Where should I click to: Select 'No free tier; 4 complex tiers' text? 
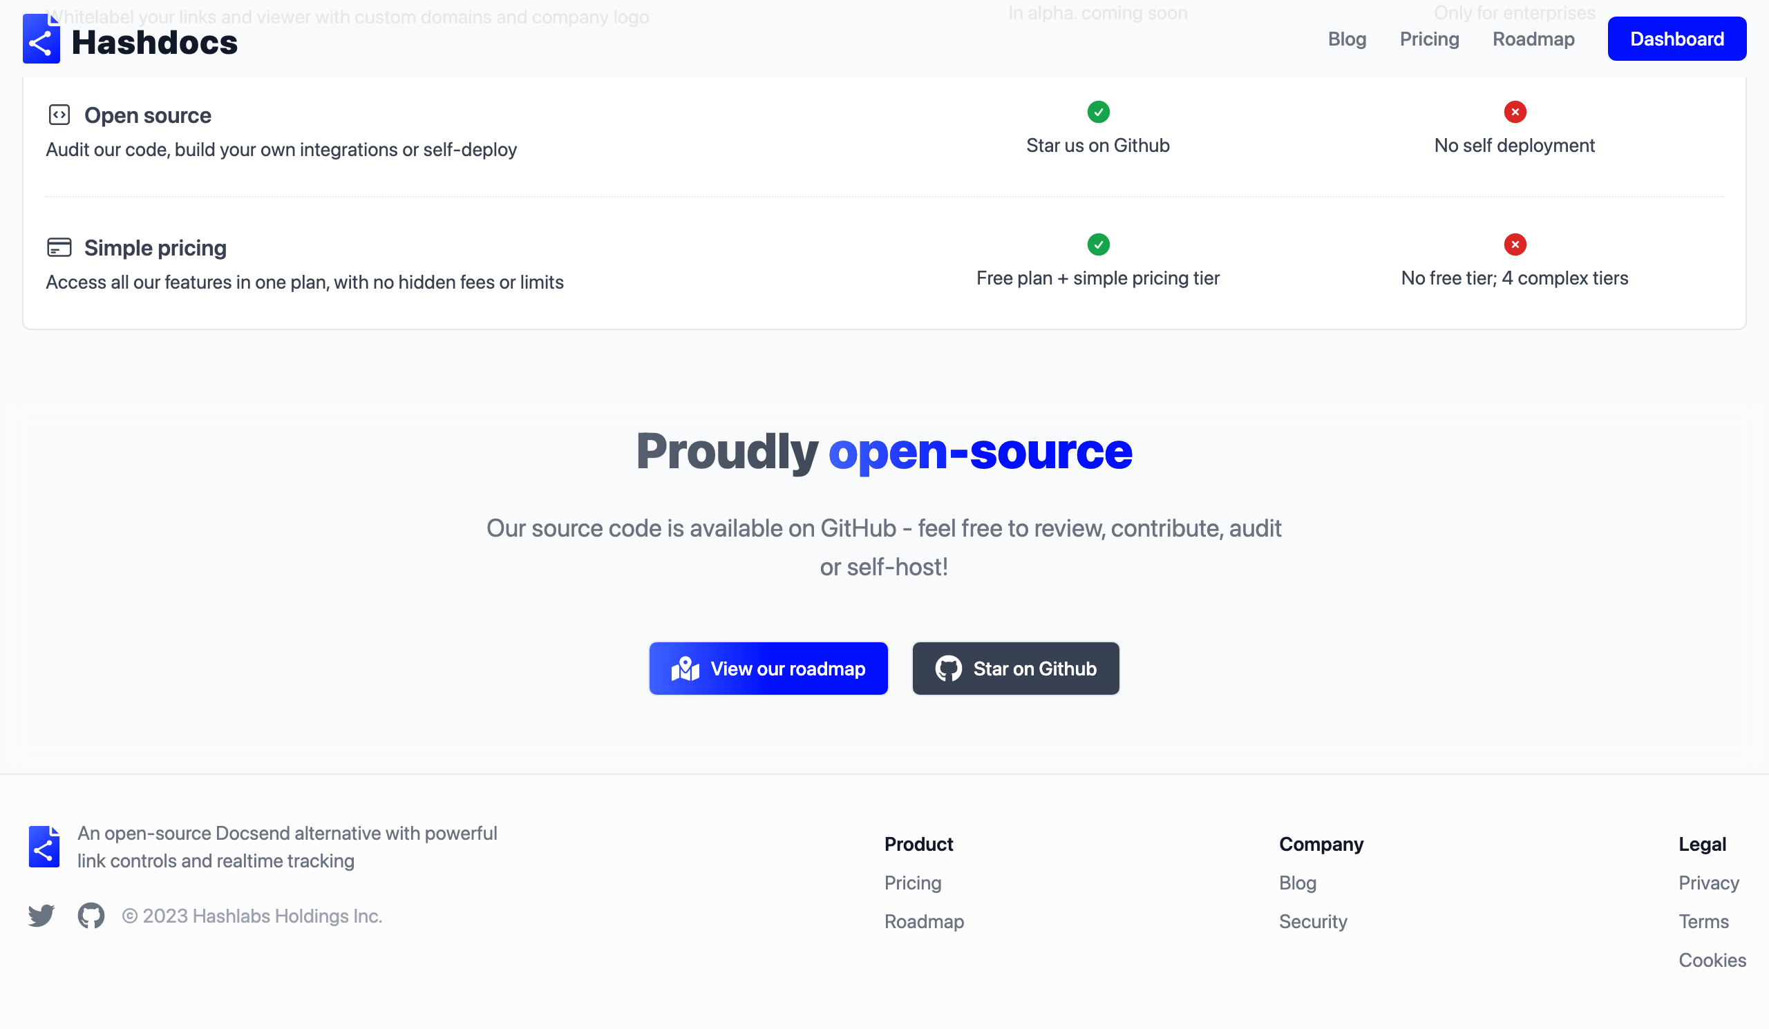(1513, 278)
